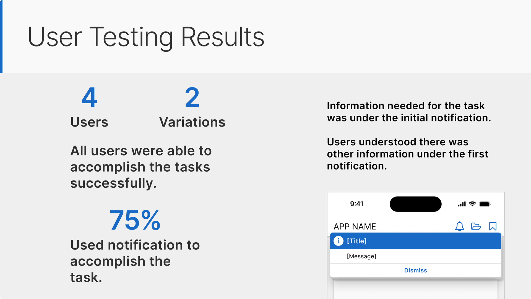
Task: Click the bell notification icon
Action: [x=459, y=226]
